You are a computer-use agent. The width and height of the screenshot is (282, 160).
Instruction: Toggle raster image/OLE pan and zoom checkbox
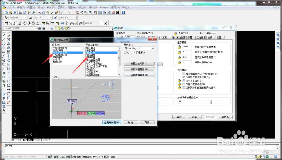pyautogui.click(x=184, y=74)
